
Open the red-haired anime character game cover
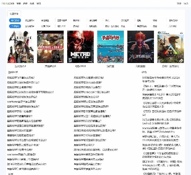[x=140, y=47]
